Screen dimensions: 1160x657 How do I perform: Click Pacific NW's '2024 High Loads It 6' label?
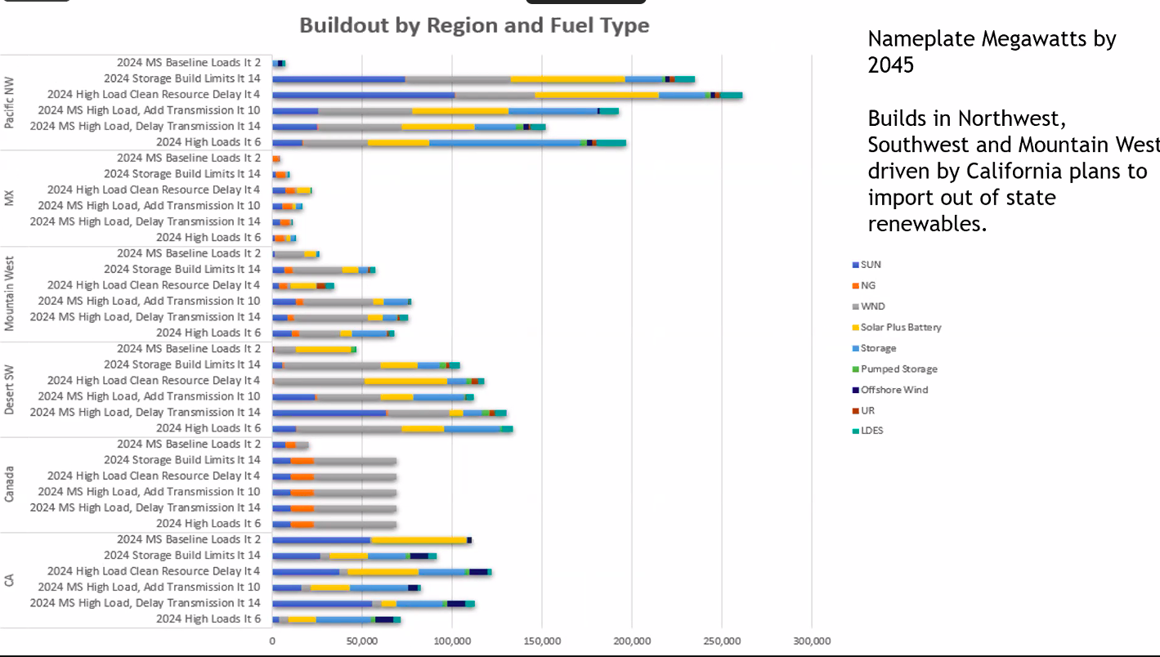(x=208, y=141)
